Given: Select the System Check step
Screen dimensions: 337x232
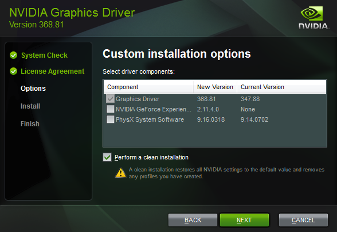Looking at the screenshot, I should (44, 55).
